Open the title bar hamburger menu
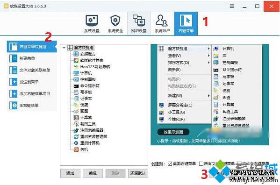This screenshot has width=280, height=185. pos(232,6)
